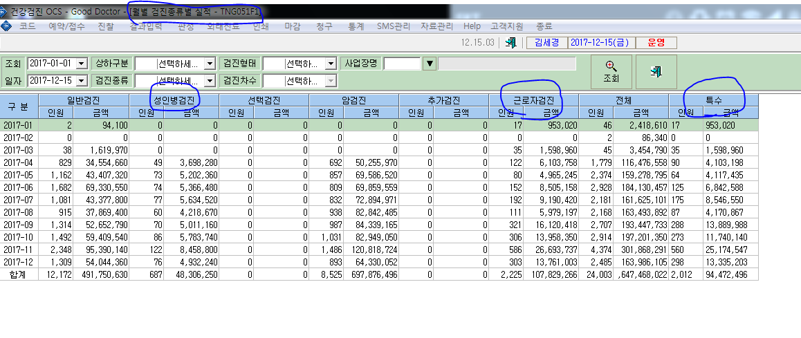Expand the start date 2017-01-01 dropdown
This screenshot has height=338, width=801.
pyautogui.click(x=82, y=64)
